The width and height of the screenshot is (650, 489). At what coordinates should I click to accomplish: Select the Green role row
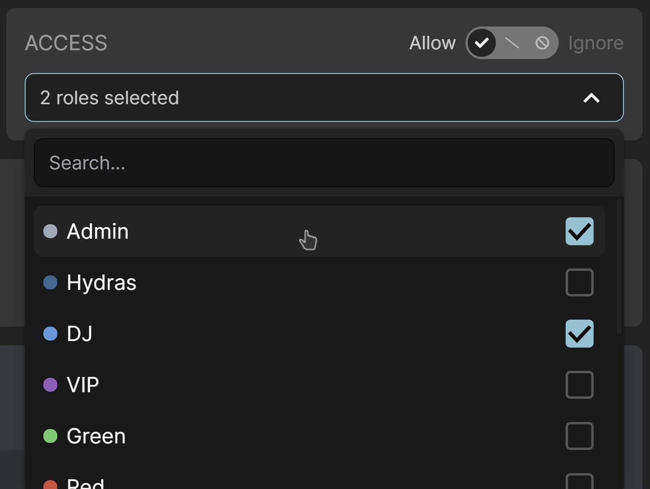[x=280, y=436]
